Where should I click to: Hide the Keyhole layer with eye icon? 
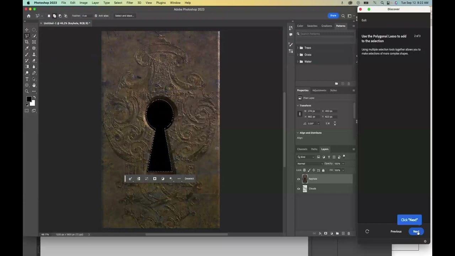coord(299,179)
